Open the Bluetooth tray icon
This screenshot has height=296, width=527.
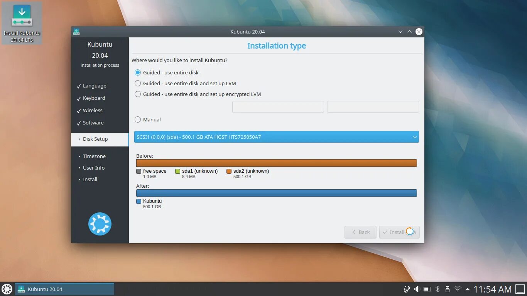[x=437, y=289]
